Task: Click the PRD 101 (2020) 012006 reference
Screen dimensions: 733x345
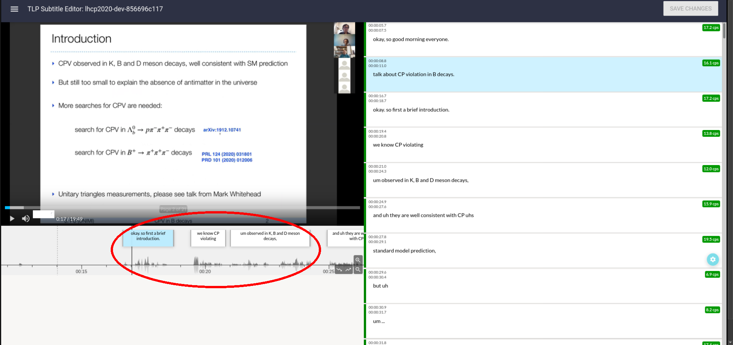Action: click(x=227, y=160)
